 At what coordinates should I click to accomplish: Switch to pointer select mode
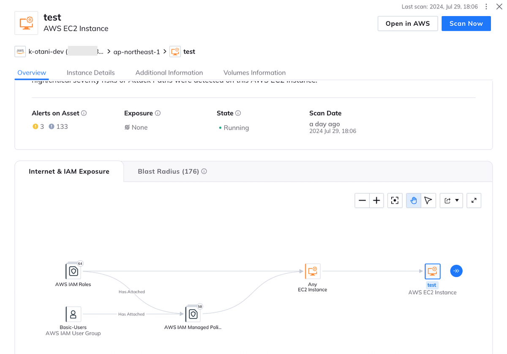click(x=428, y=201)
